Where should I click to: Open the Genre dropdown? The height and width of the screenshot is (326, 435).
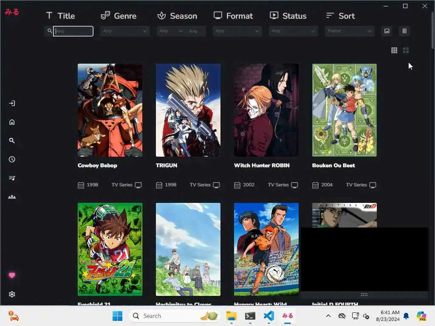click(125, 31)
